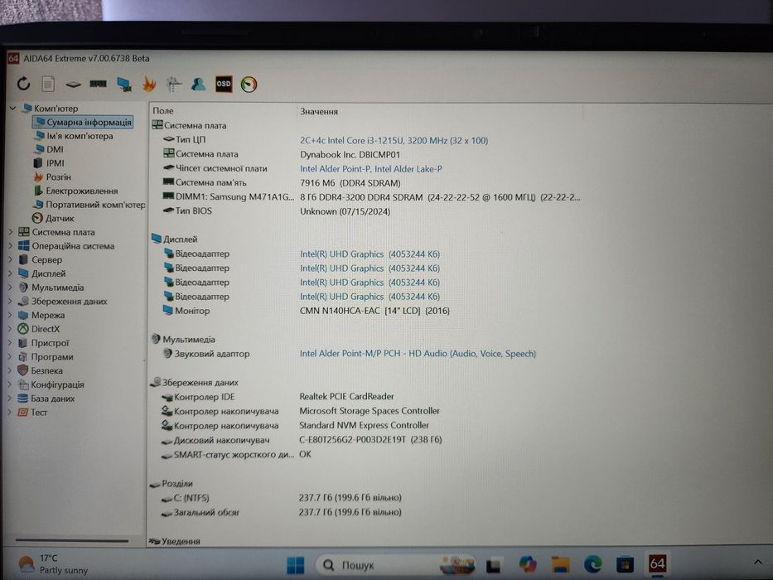
Task: Click the 7916 Мб (DDR4 SDRAM) value
Action: [x=350, y=183]
